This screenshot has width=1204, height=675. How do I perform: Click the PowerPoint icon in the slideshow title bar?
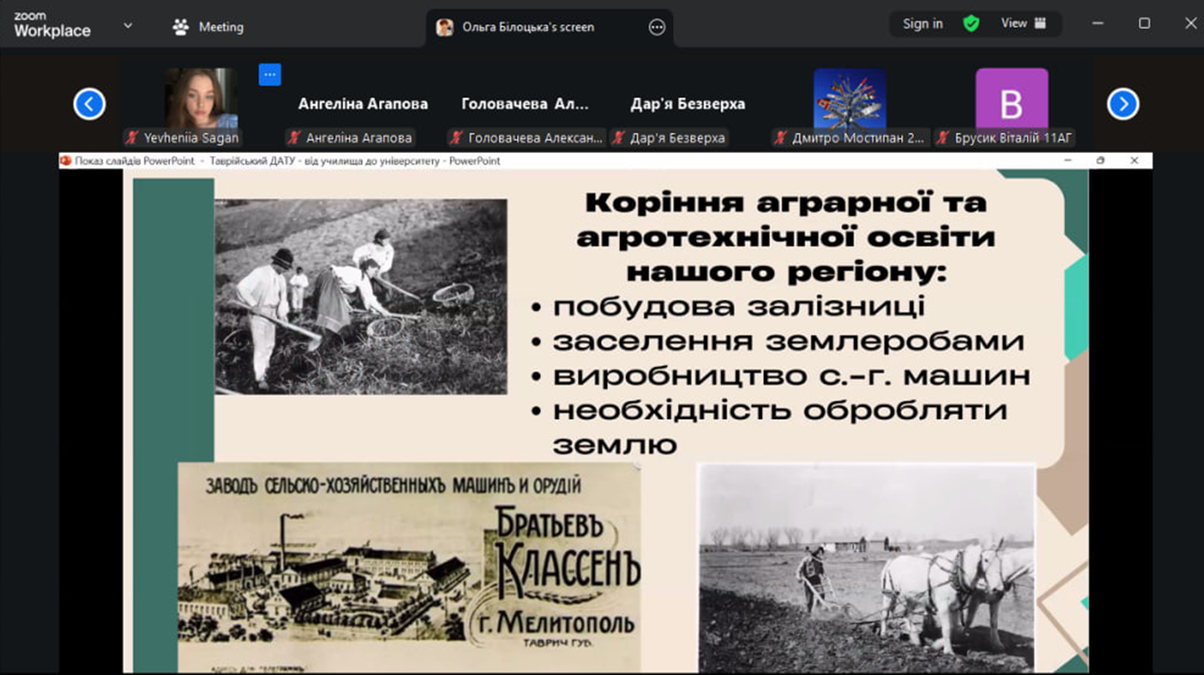[66, 160]
